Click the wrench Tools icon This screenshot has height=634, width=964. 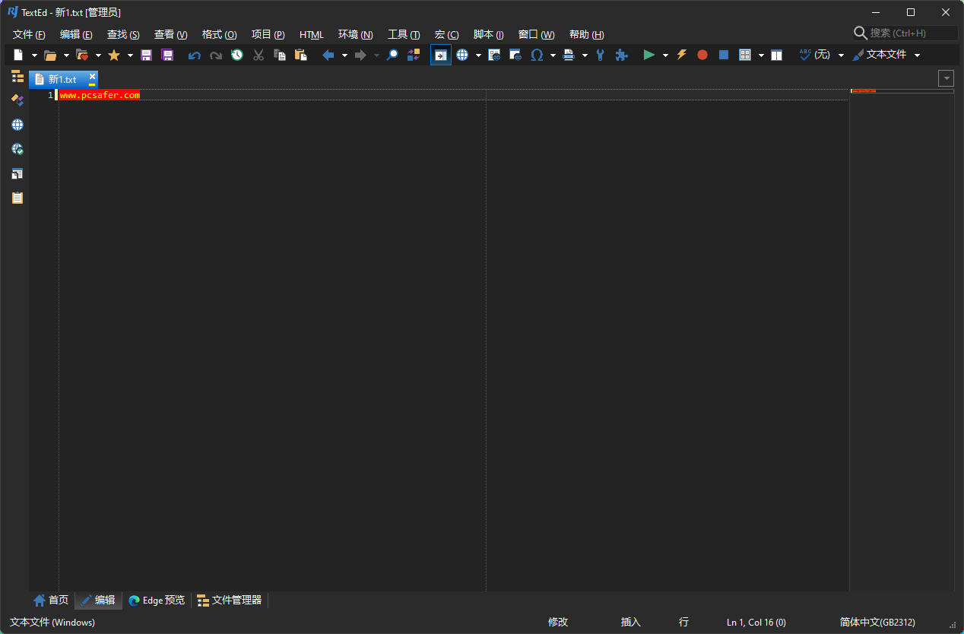tap(601, 55)
